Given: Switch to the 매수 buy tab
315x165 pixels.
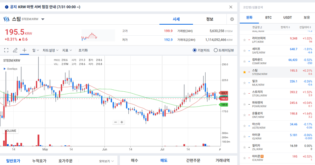Looking at the screenshot, I should coord(134,160).
